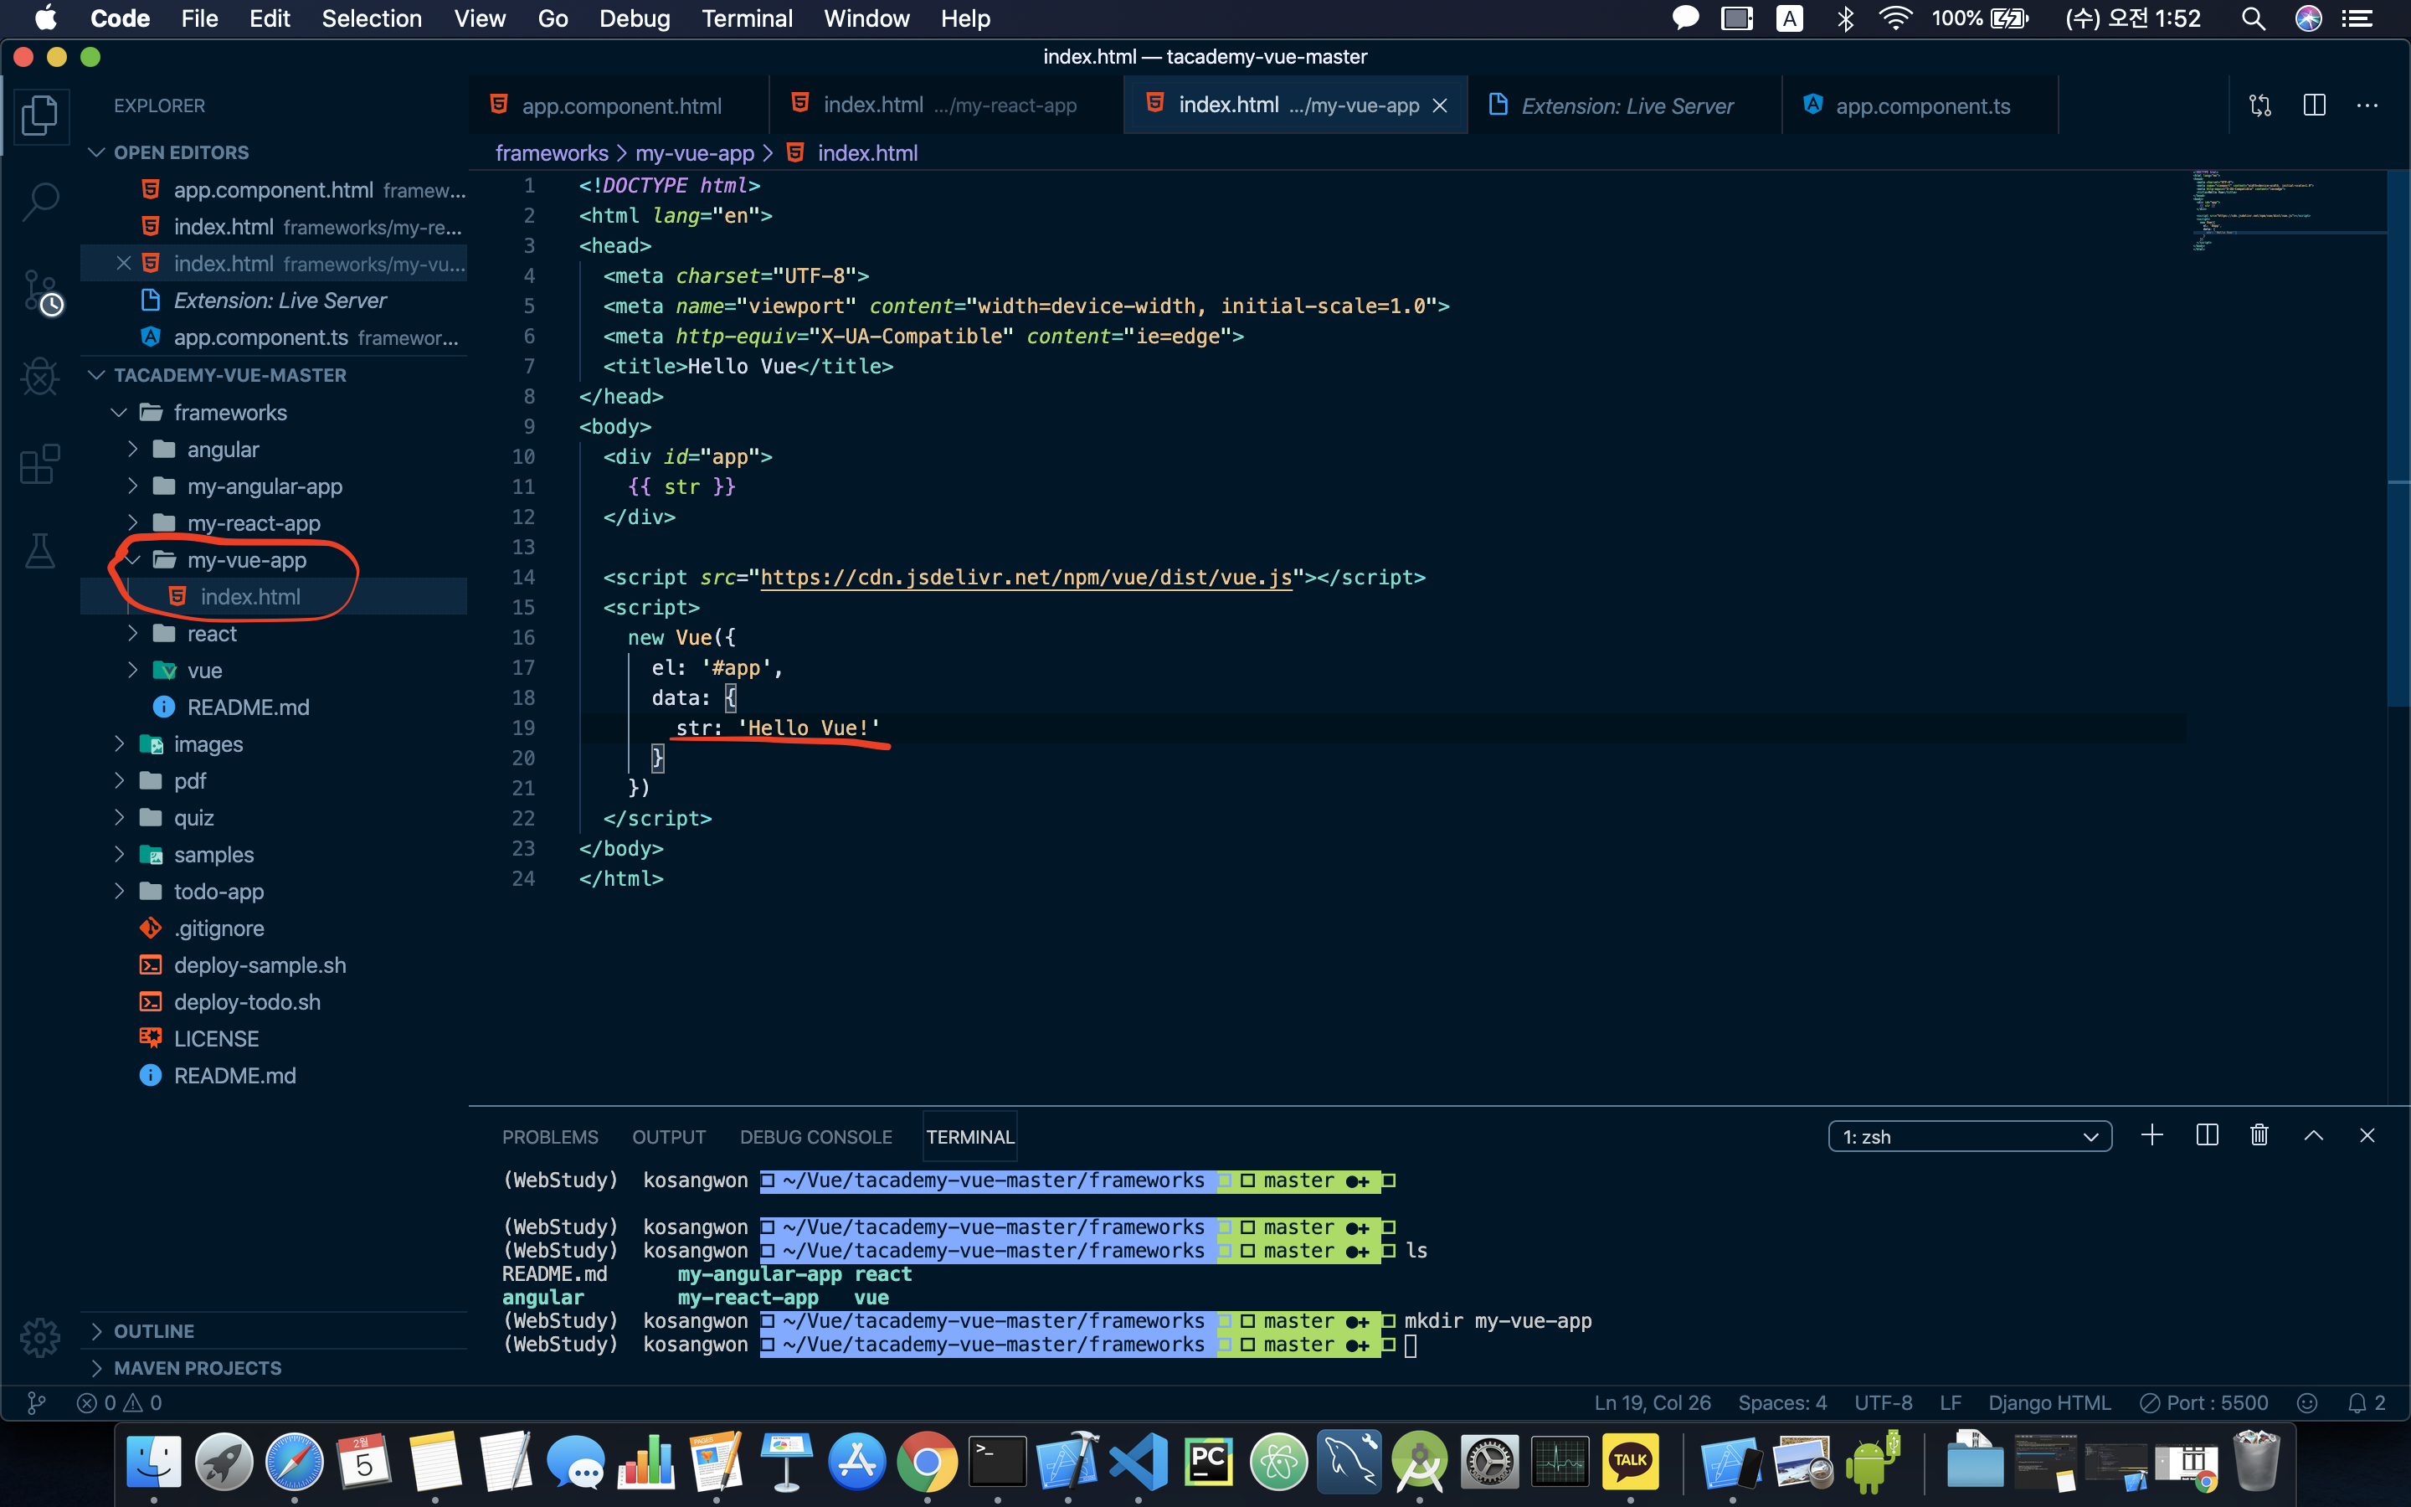Toggle the macOS Notification Center icon
2411x1507 pixels.
[2357, 19]
